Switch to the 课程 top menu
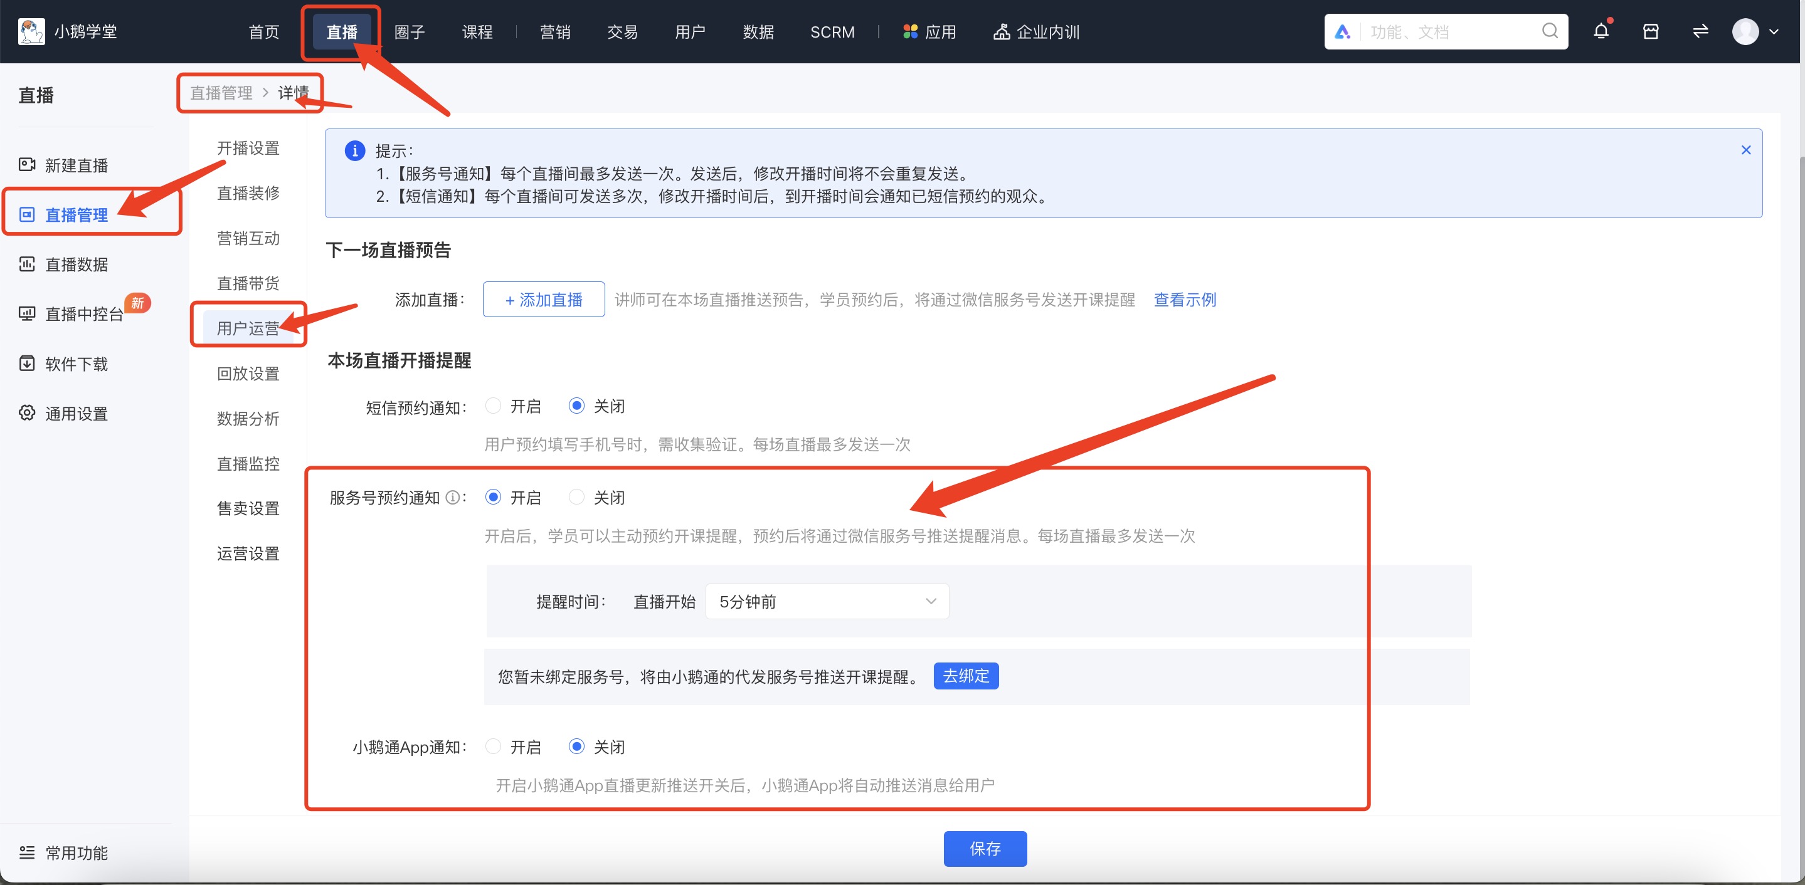 coord(477,32)
